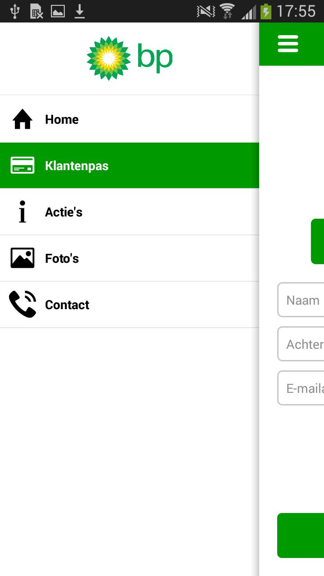Select the Klantenpas menu item
This screenshot has width=324, height=576.
tap(130, 166)
